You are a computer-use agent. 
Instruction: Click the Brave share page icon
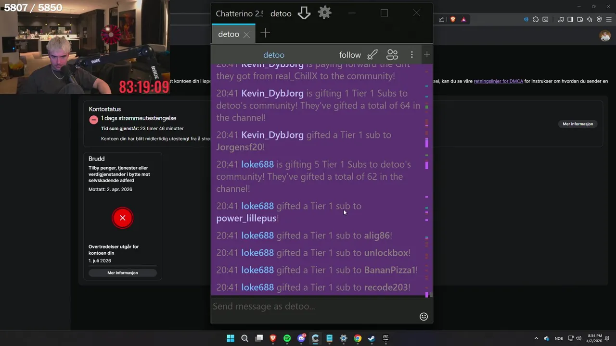click(441, 19)
